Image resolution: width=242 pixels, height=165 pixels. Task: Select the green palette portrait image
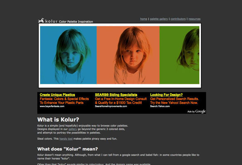(x=180, y=55)
